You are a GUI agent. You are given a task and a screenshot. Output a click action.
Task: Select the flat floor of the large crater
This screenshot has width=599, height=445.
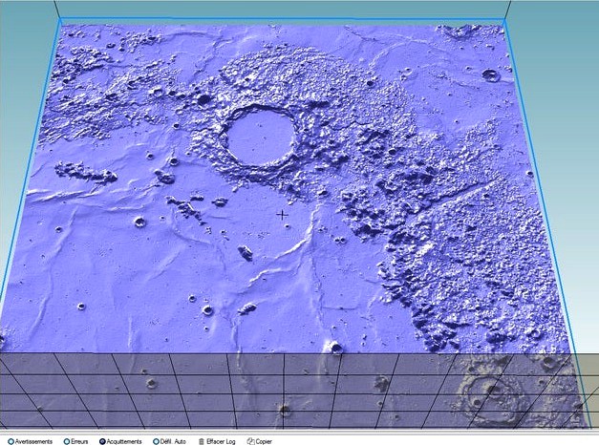pos(259,136)
